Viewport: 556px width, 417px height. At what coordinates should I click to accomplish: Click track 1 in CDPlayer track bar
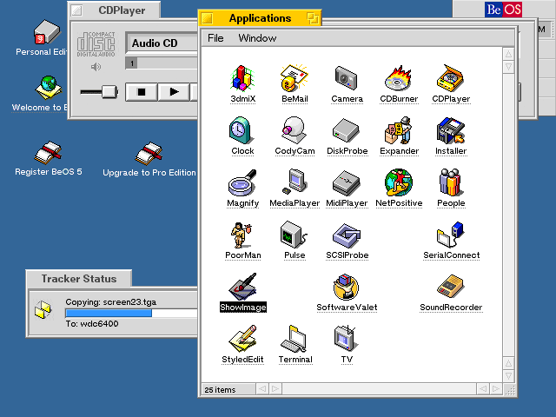(131, 63)
